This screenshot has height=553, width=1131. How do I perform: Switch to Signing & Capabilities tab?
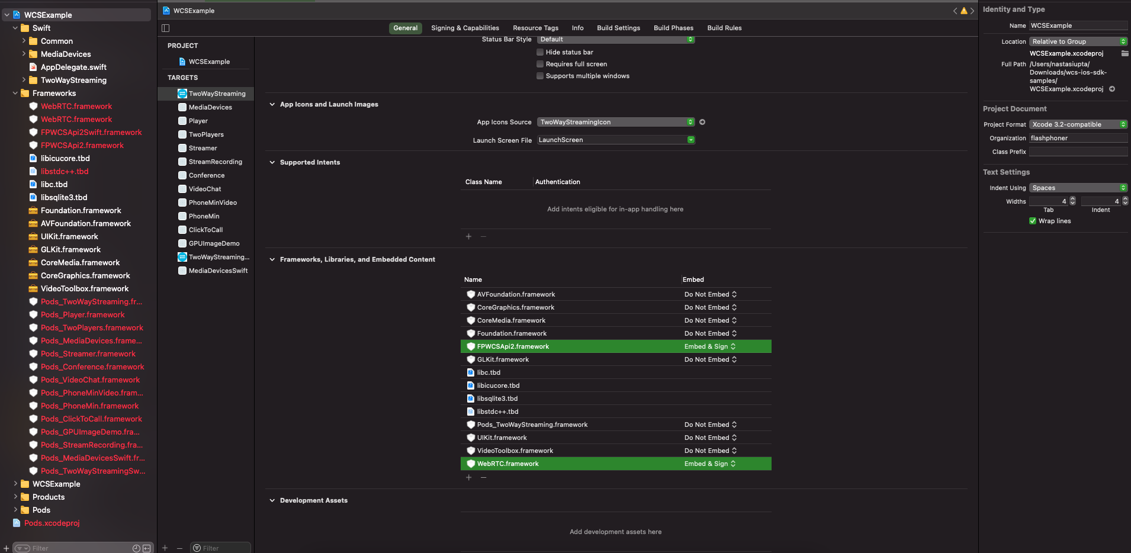point(465,28)
